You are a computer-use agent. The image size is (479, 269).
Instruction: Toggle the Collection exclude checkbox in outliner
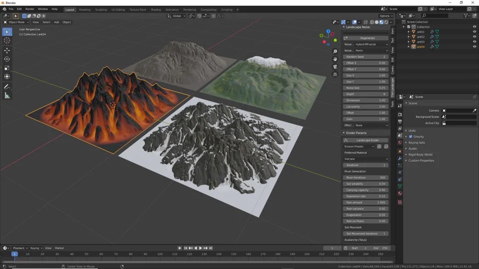(409, 27)
